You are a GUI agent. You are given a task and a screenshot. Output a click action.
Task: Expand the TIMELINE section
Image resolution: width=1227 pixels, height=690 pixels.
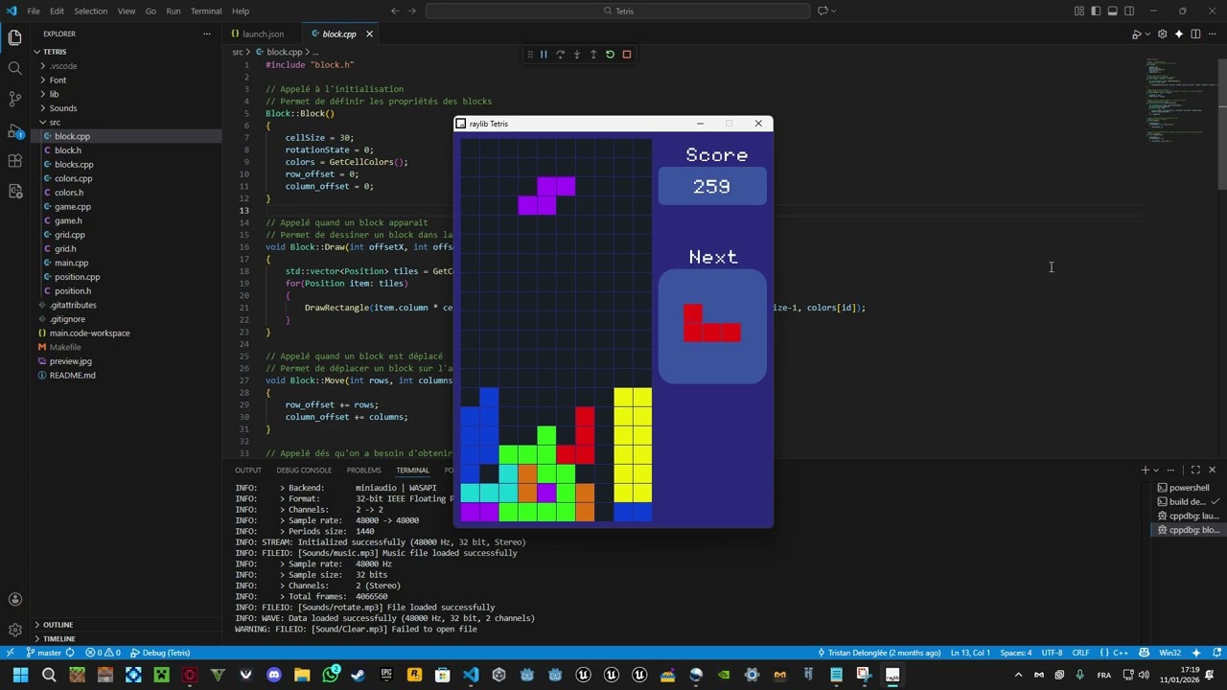(58, 638)
